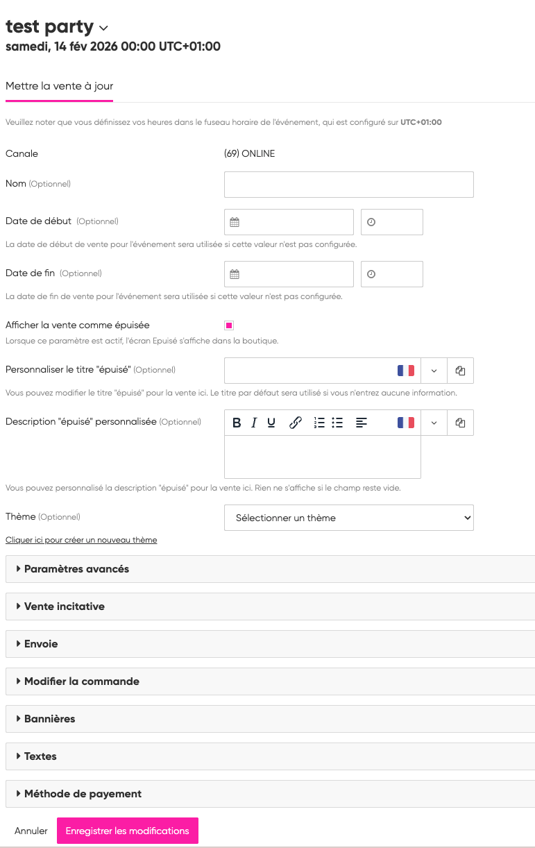Click the Nom text input field
Screen dimensions: 535x848
pos(348,185)
